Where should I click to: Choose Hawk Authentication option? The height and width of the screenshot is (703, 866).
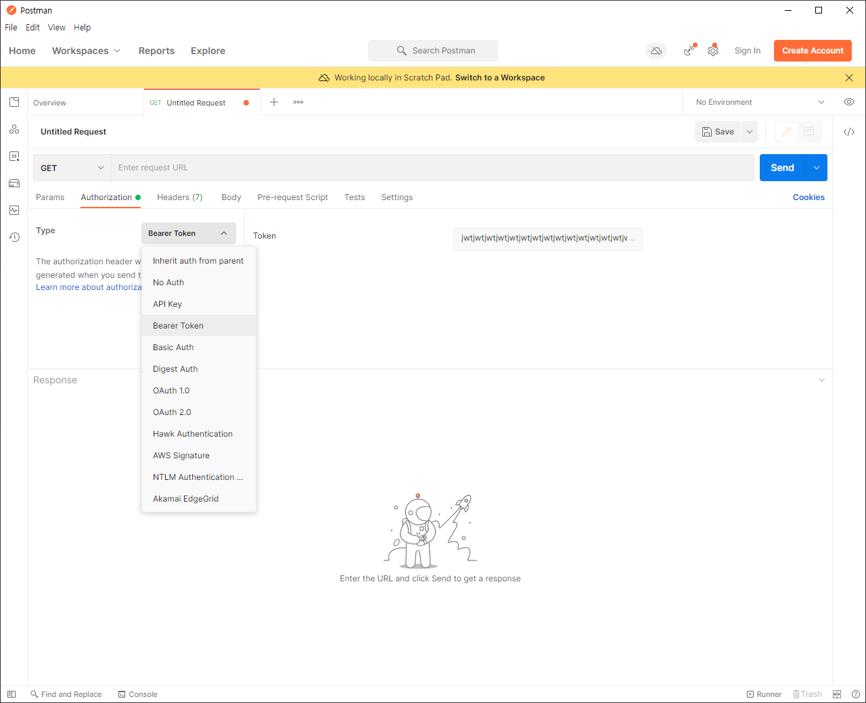[199, 434]
